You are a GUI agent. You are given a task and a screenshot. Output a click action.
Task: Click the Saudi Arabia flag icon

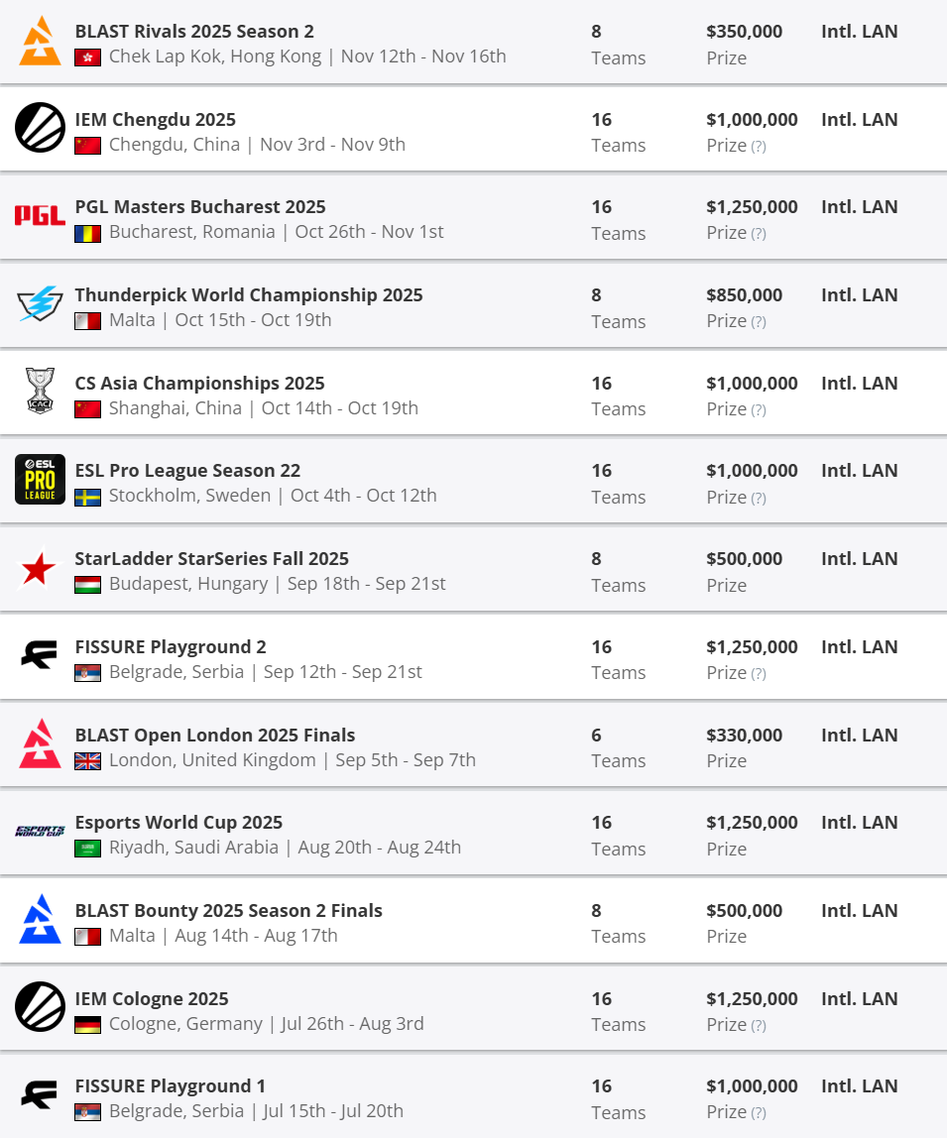[87, 849]
